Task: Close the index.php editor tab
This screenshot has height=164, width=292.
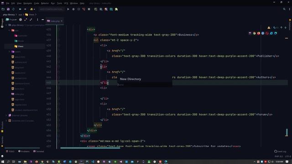Action: [62, 21]
